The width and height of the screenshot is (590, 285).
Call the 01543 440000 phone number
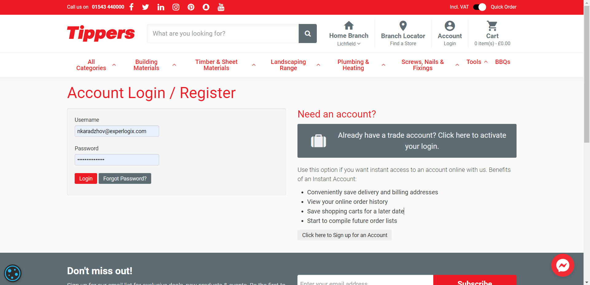(x=108, y=7)
